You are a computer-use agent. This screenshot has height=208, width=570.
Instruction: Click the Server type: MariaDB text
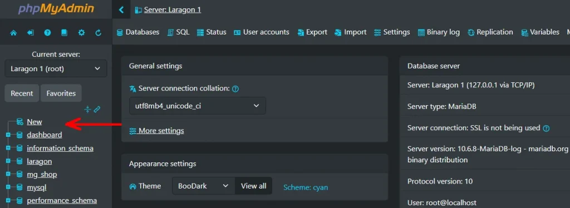click(441, 107)
